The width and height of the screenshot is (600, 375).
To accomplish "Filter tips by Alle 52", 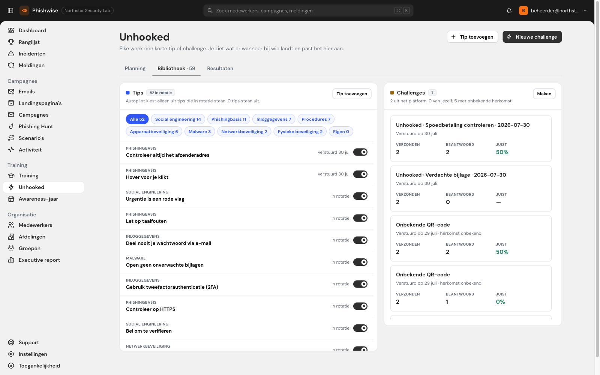I will 137,119.
